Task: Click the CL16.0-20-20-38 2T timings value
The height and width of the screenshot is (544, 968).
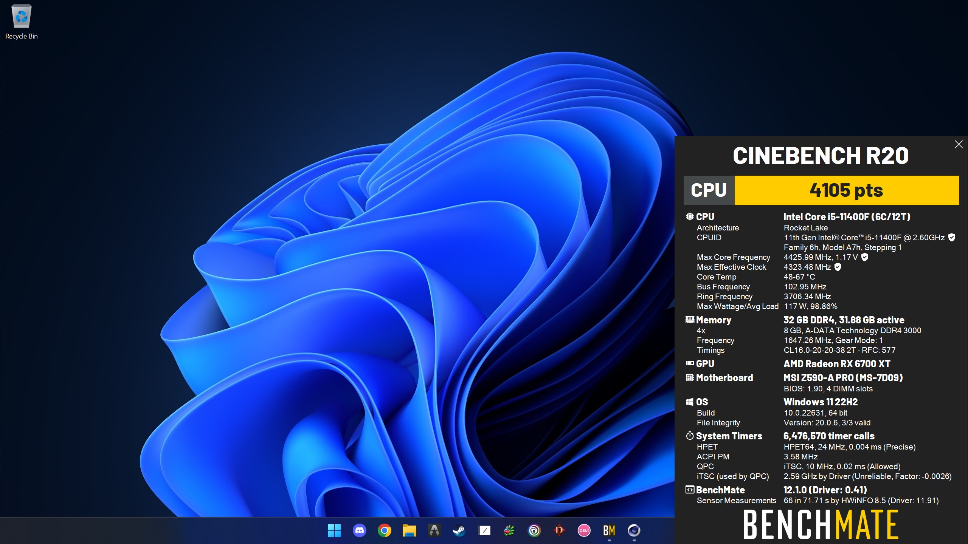Action: click(839, 350)
